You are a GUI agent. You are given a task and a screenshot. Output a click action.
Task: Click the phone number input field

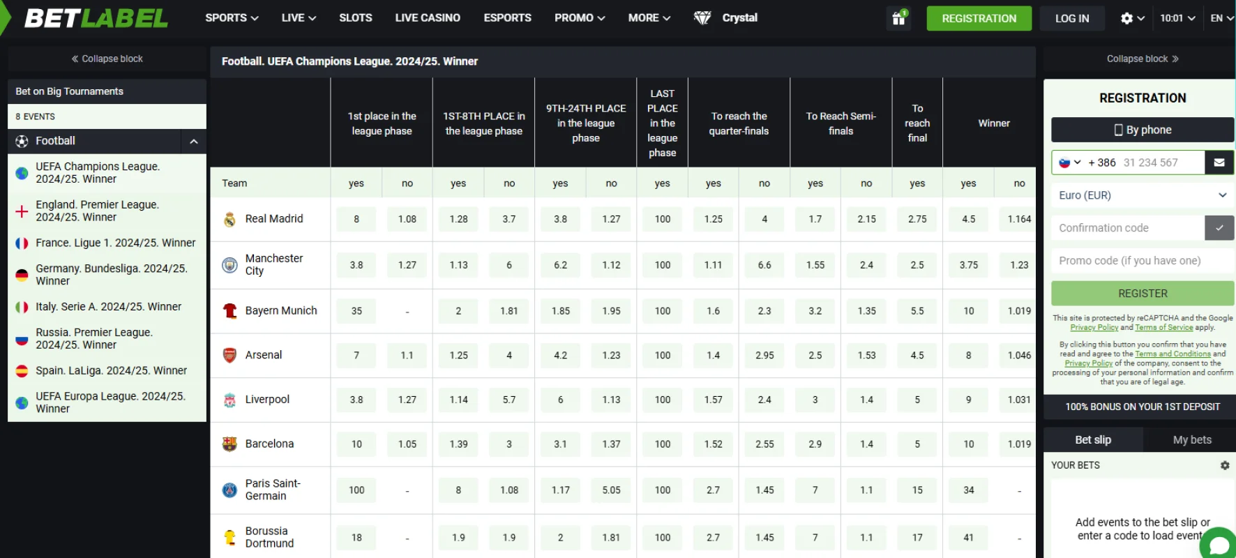[x=1163, y=163]
